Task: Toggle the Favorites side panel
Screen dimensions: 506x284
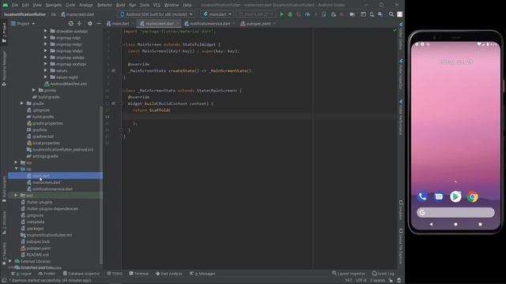Action: [x=4, y=253]
